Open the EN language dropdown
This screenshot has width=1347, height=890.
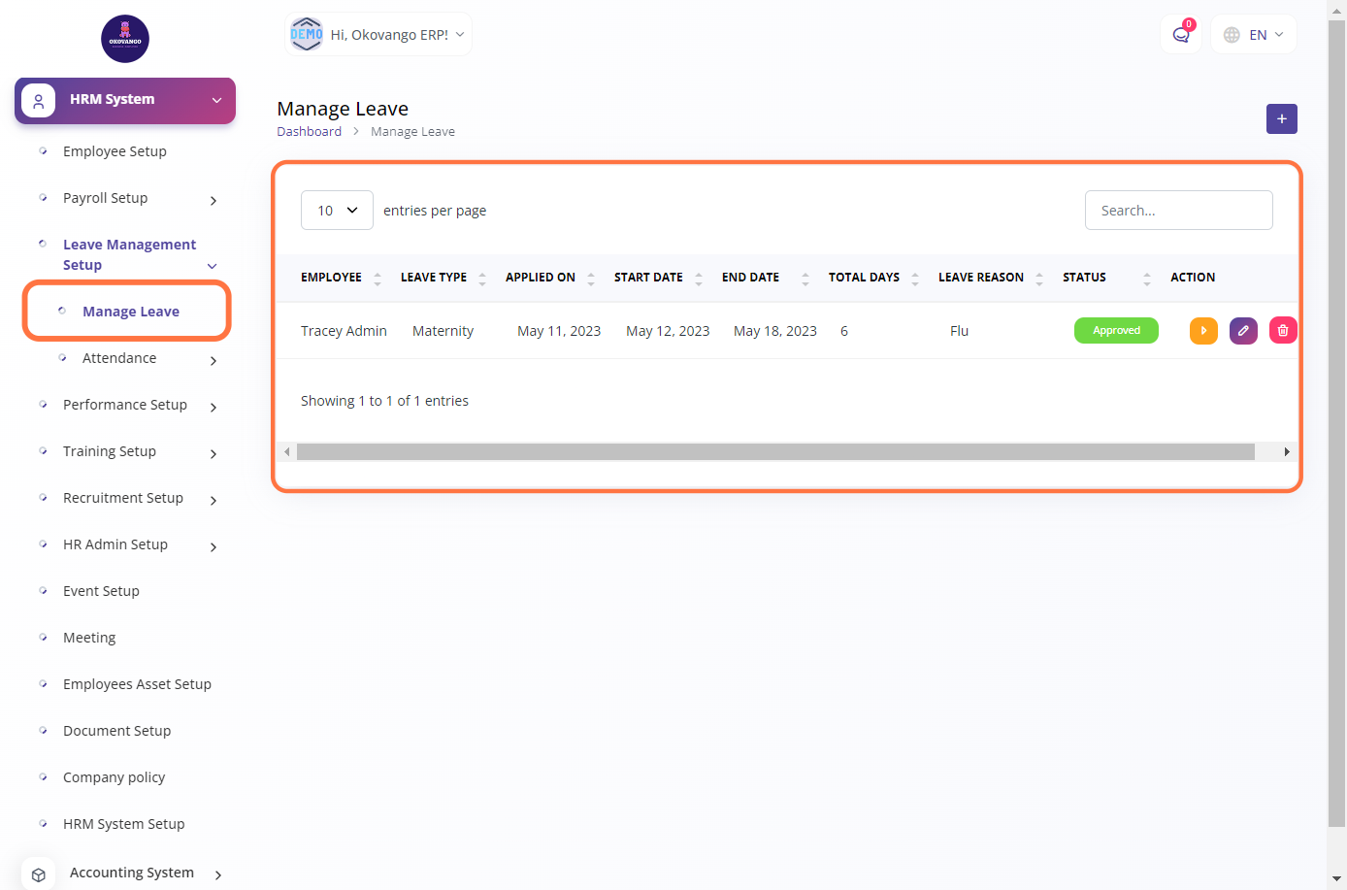click(1254, 35)
